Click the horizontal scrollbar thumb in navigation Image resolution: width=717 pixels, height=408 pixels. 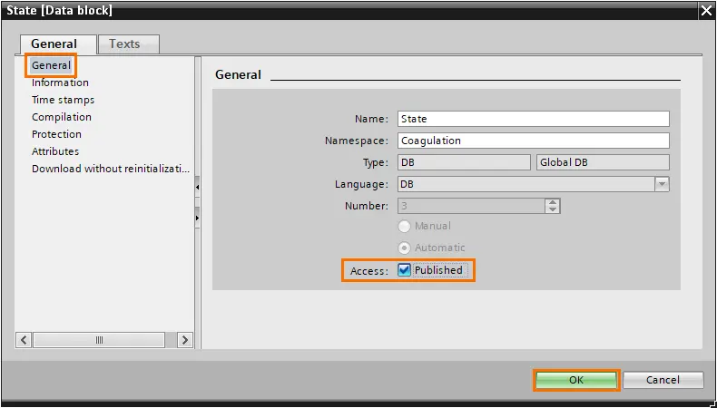pyautogui.click(x=99, y=340)
